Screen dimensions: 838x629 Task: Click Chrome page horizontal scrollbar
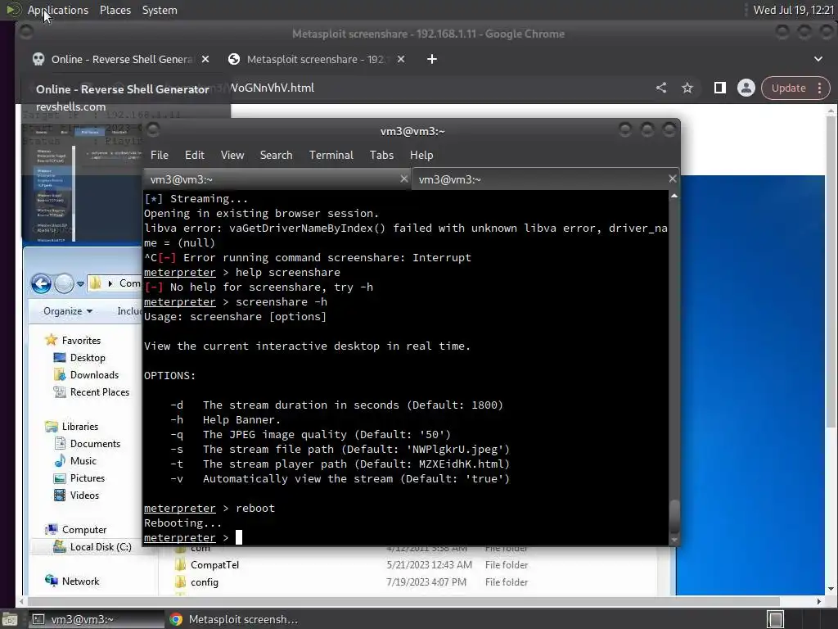[x=403, y=601]
